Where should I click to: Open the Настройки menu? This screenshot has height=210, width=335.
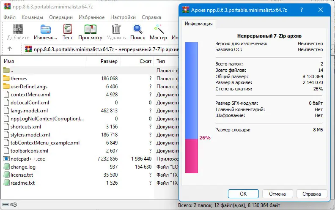pos(123,17)
